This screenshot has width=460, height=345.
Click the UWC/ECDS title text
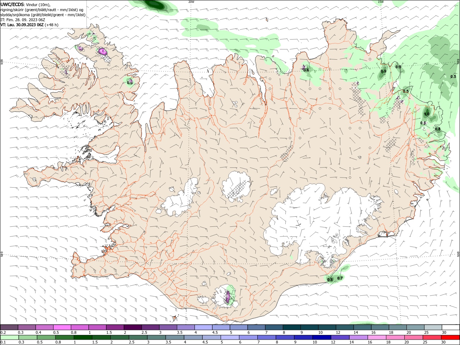click(12, 4)
